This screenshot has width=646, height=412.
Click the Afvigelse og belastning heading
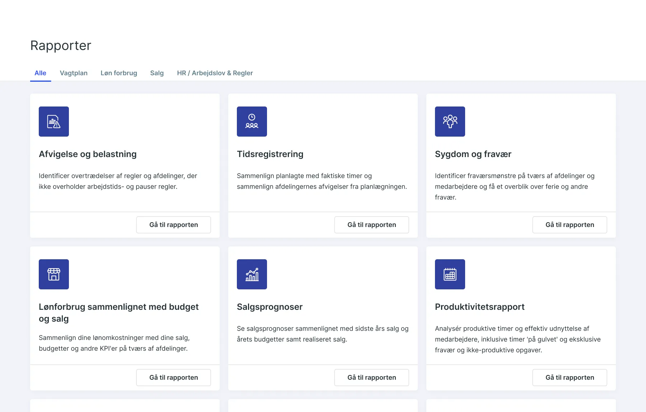tap(88, 154)
